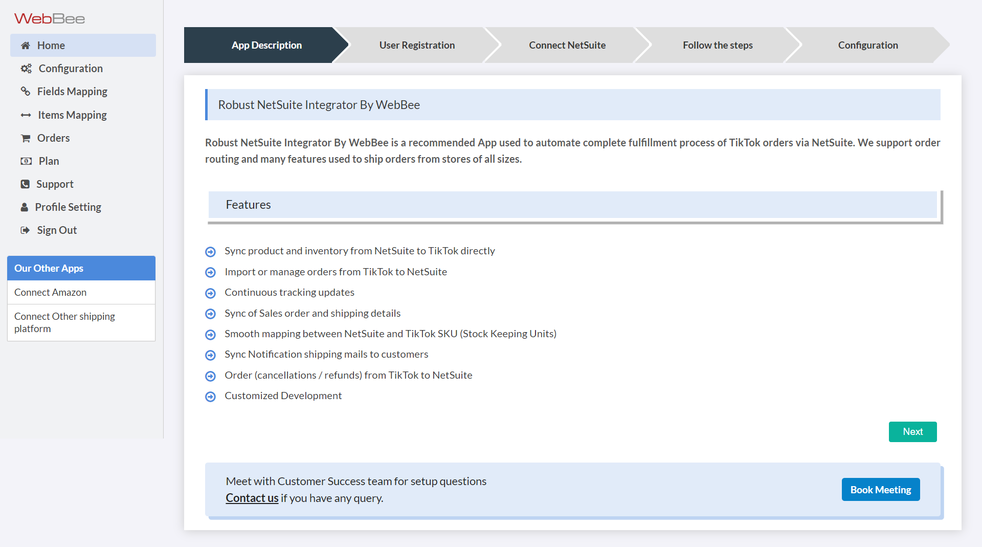
Task: Click the WebBee logo
Action: click(x=50, y=19)
